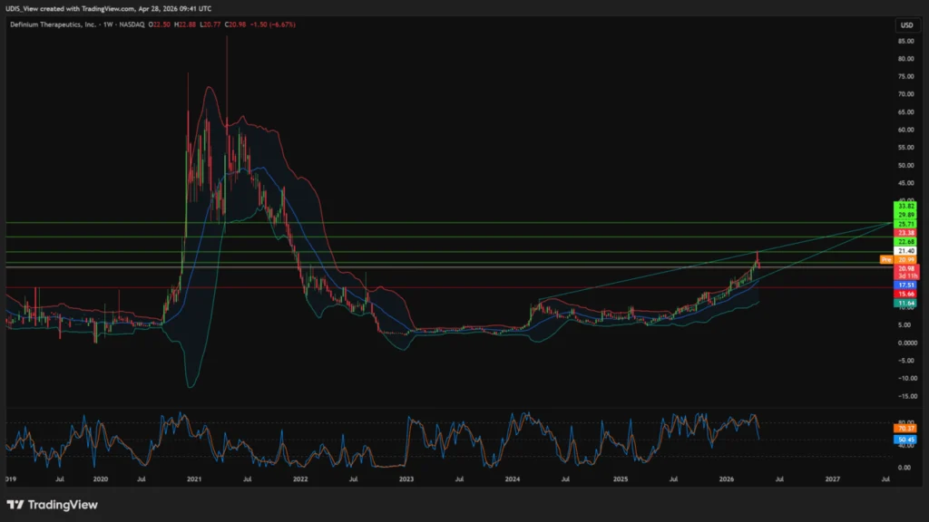Image resolution: width=929 pixels, height=522 pixels.
Task: Click the white 21.40 price label
Action: coord(906,251)
